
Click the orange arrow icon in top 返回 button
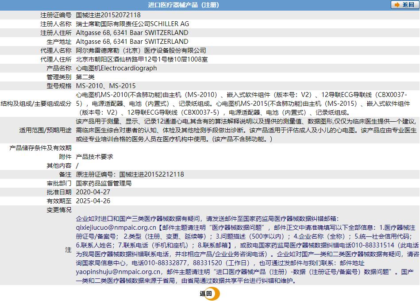[397, 5]
